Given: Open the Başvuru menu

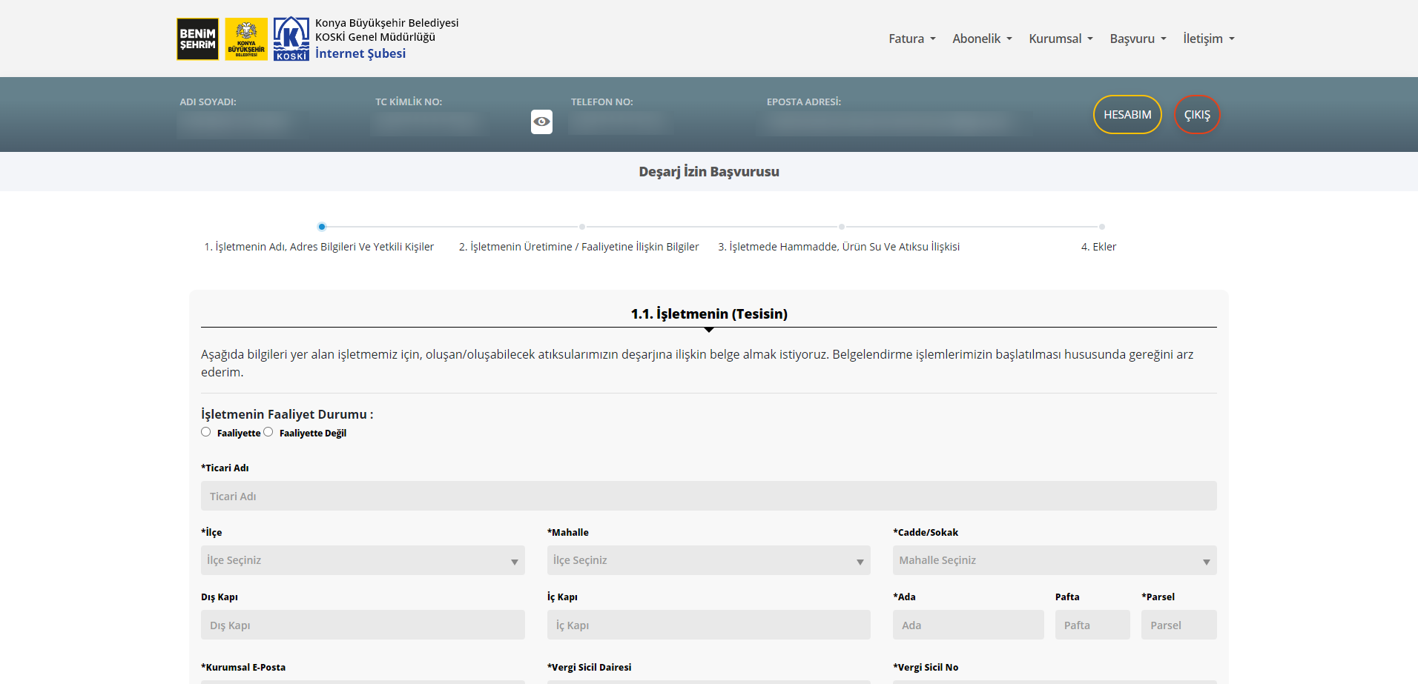Looking at the screenshot, I should point(1137,39).
